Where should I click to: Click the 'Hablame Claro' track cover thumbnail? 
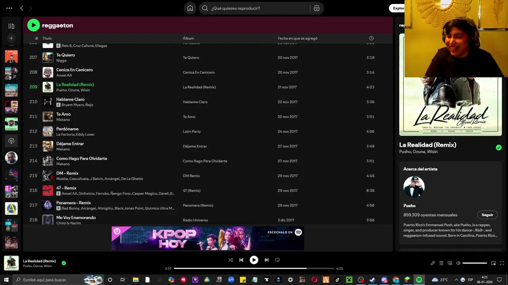[48, 102]
